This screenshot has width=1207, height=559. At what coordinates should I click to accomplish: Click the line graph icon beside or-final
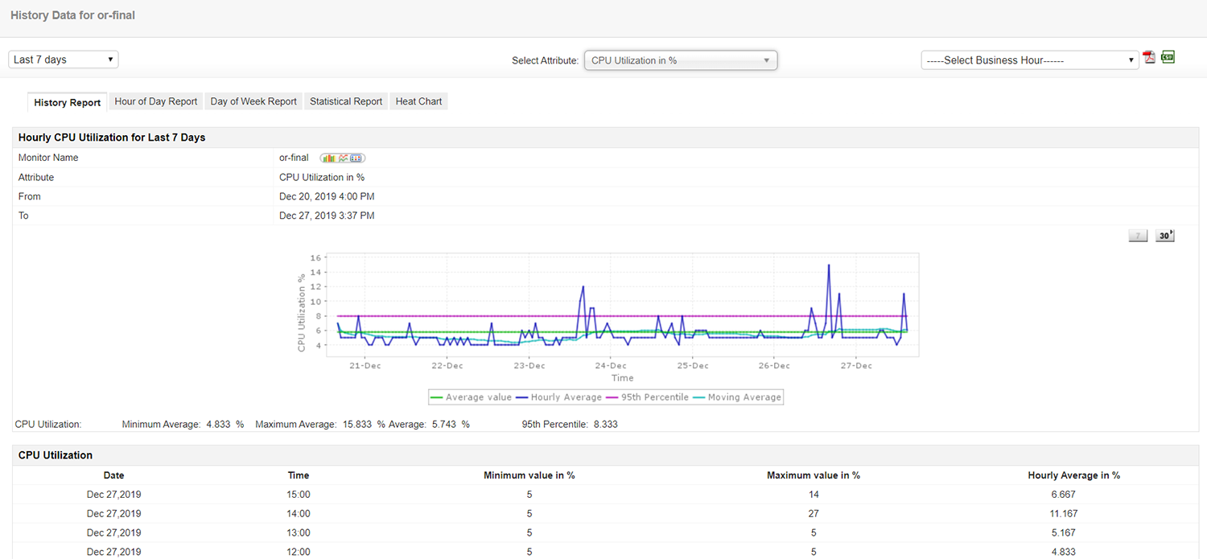pos(344,158)
